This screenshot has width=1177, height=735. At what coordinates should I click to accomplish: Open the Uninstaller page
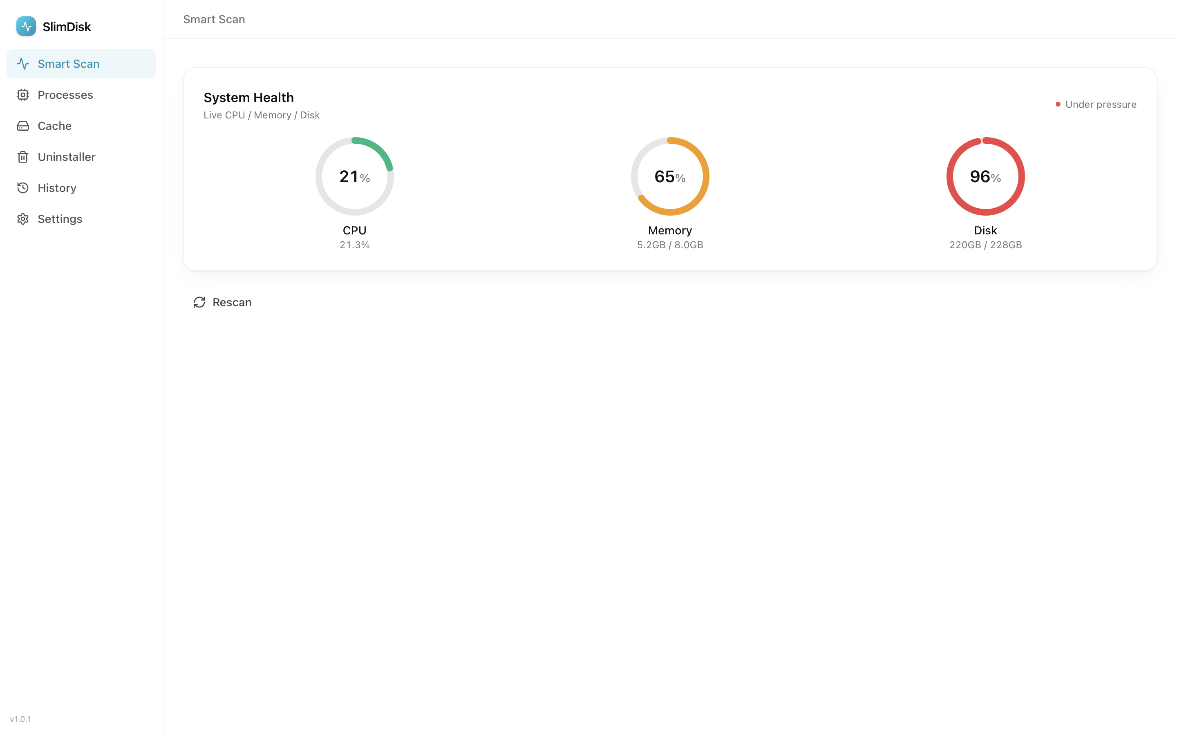point(81,157)
